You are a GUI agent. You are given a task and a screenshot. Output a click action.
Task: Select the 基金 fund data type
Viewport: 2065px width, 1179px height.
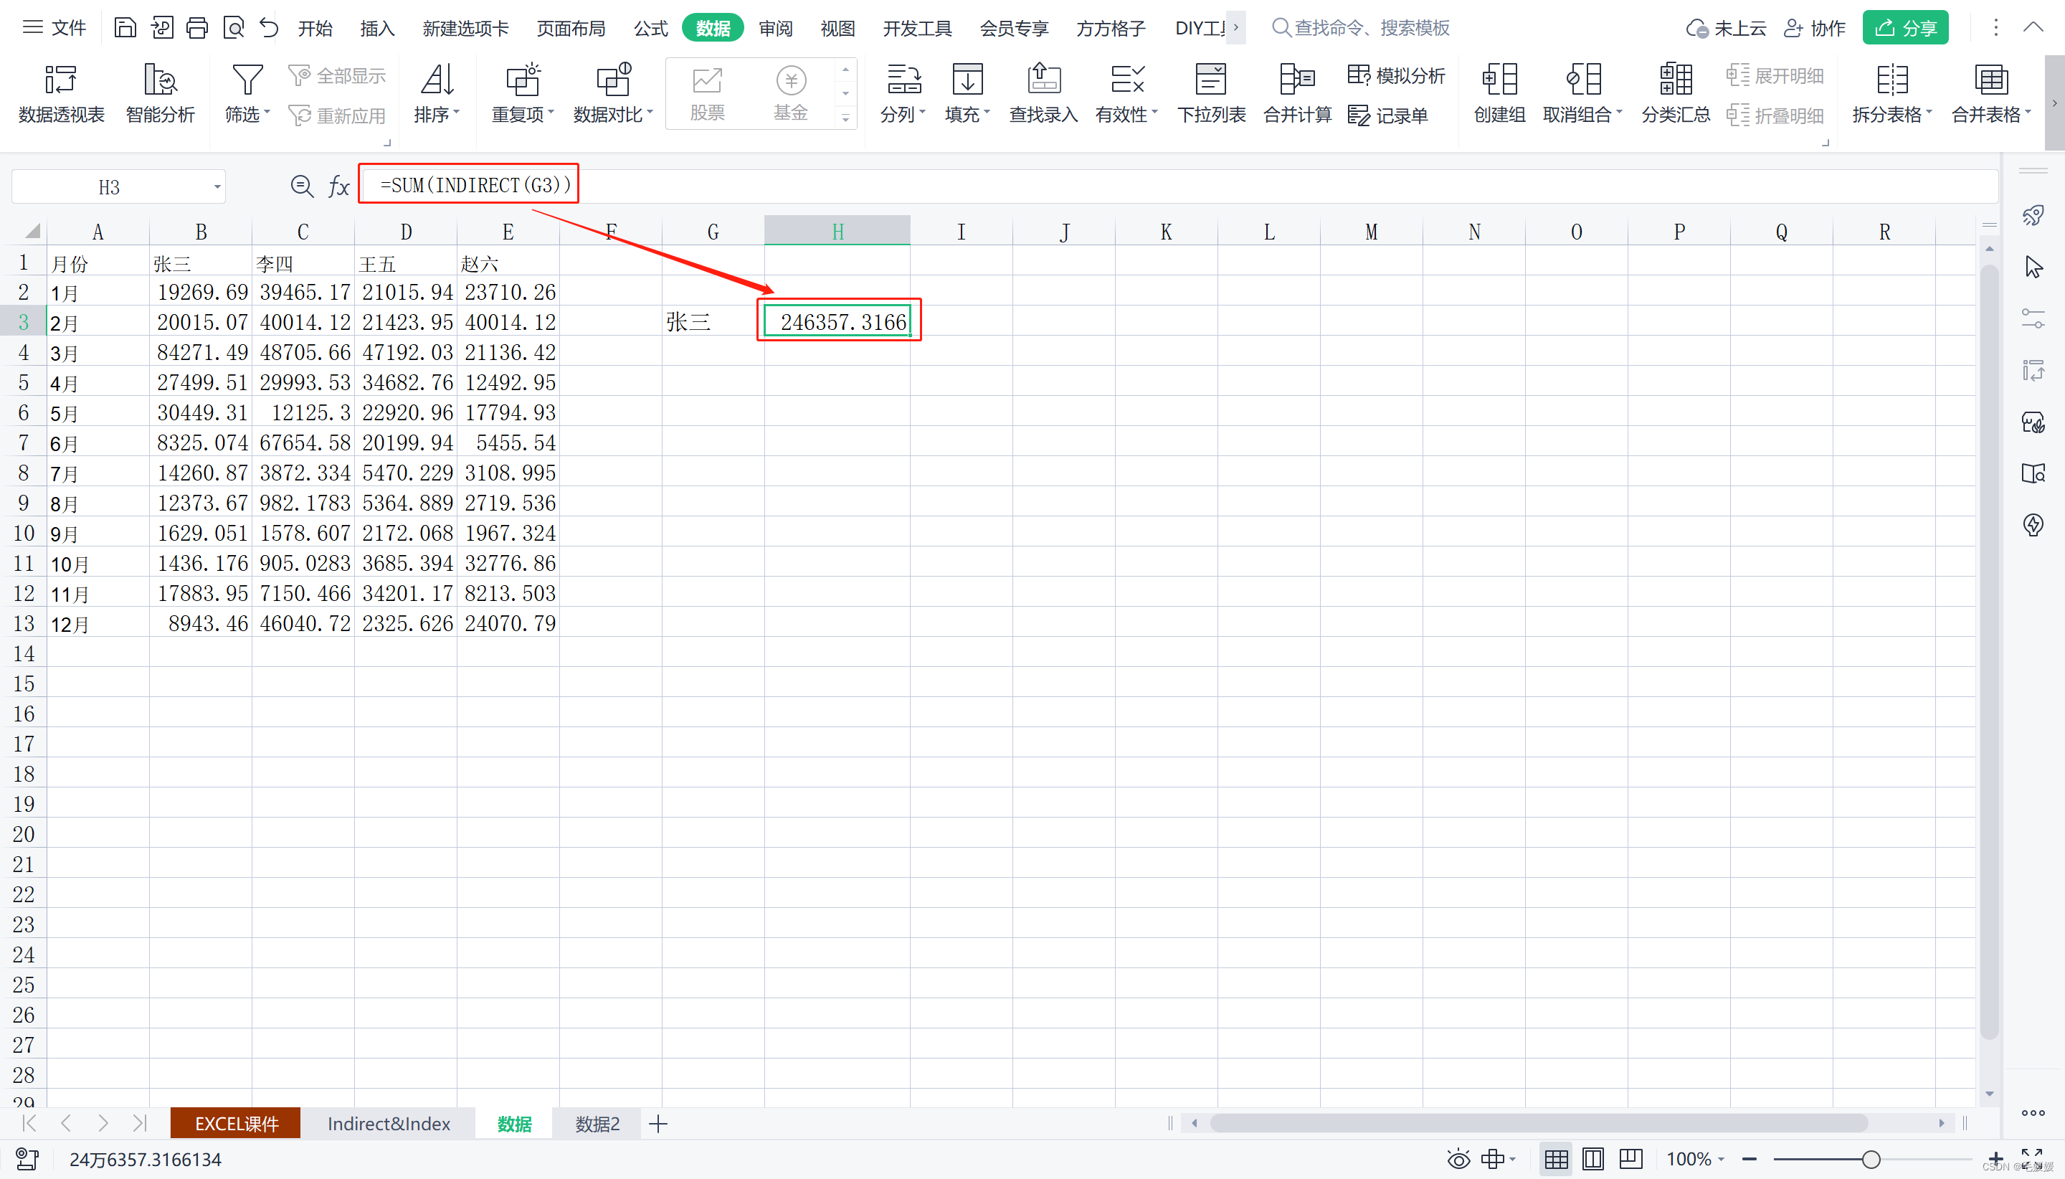pyautogui.click(x=791, y=93)
